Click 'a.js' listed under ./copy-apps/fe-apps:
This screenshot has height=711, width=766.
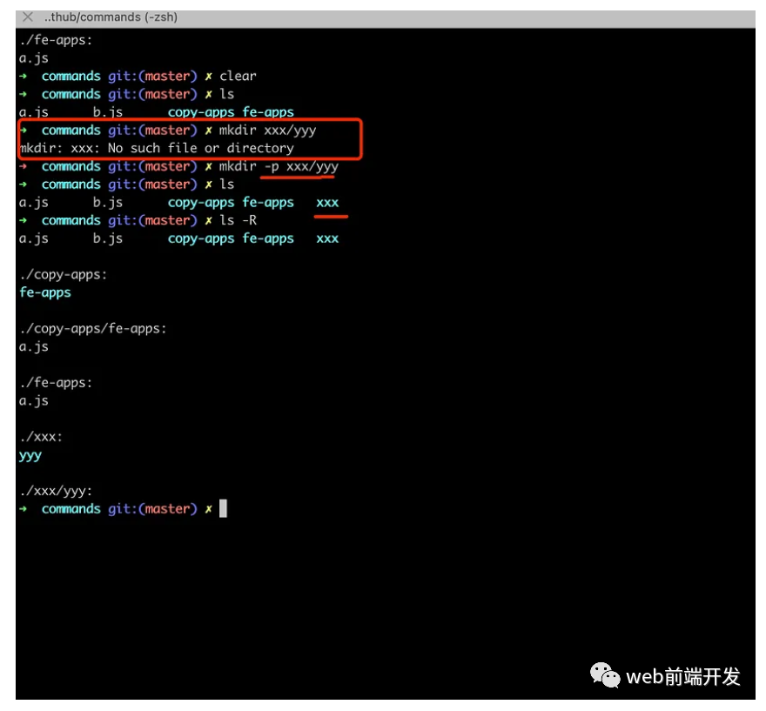click(34, 346)
